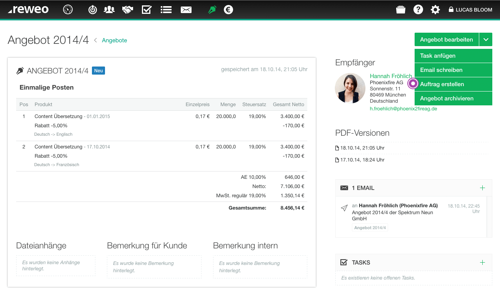Collapse the Angebot bearbeiten dropdown arrow
This screenshot has width=500, height=298.
pyautogui.click(x=486, y=40)
